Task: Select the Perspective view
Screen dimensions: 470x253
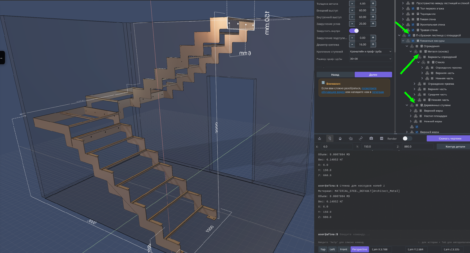Action: pyautogui.click(x=360, y=249)
